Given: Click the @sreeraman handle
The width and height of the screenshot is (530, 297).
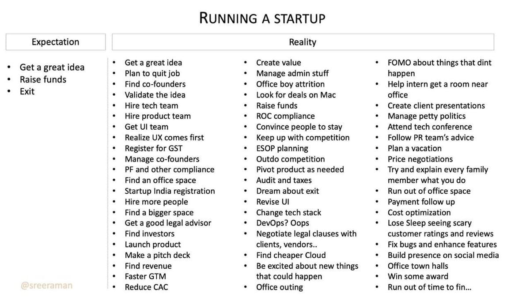Looking at the screenshot, I should click(47, 286).
